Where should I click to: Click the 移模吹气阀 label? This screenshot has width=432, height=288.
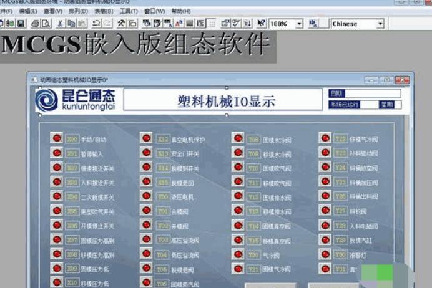click(x=277, y=183)
